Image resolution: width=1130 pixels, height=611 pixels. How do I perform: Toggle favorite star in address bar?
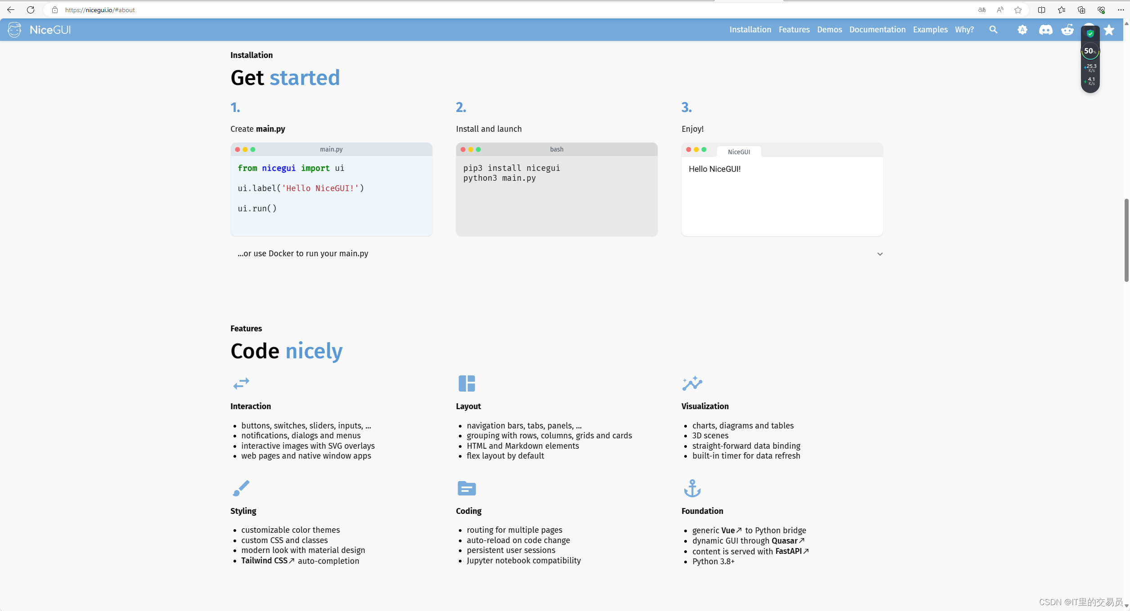1018,10
